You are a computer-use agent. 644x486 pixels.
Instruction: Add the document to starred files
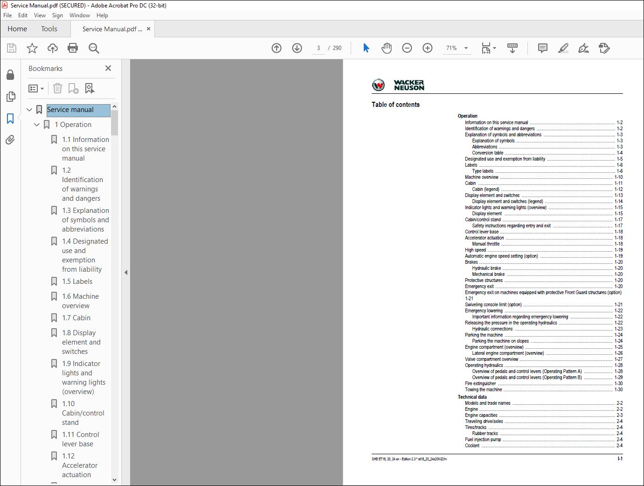click(32, 48)
